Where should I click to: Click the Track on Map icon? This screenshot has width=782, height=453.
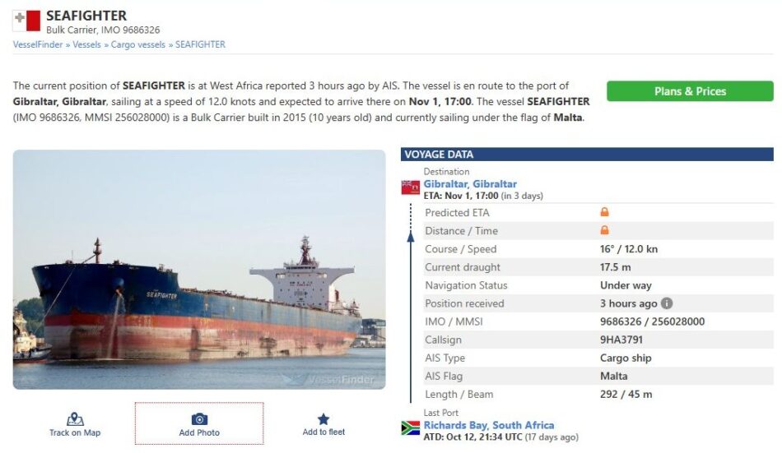(75, 418)
